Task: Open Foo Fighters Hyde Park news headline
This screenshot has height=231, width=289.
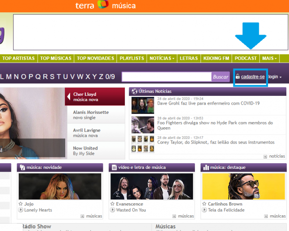Action: tap(215, 126)
